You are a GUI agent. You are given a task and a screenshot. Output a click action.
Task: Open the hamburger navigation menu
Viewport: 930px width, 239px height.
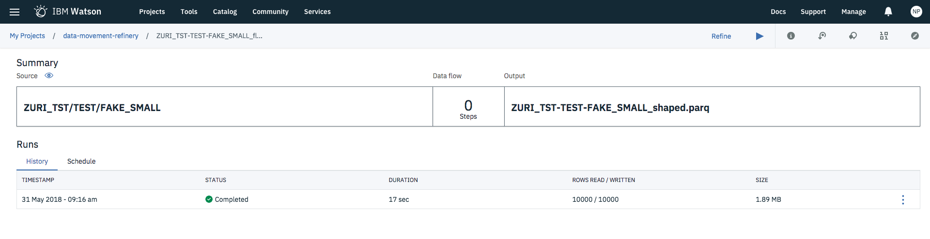coord(15,12)
